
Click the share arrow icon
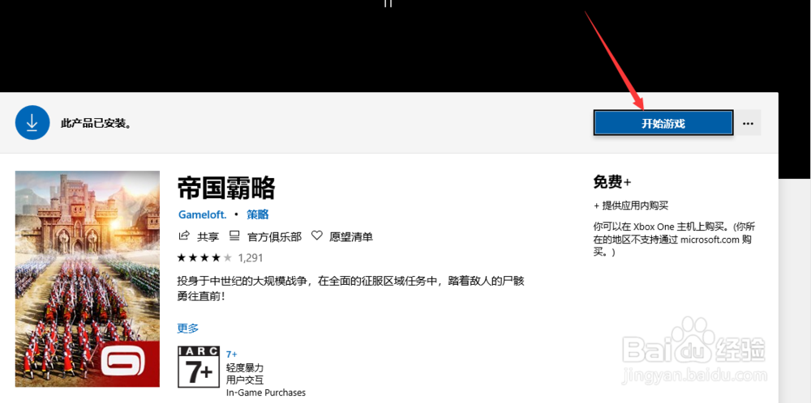pos(183,236)
